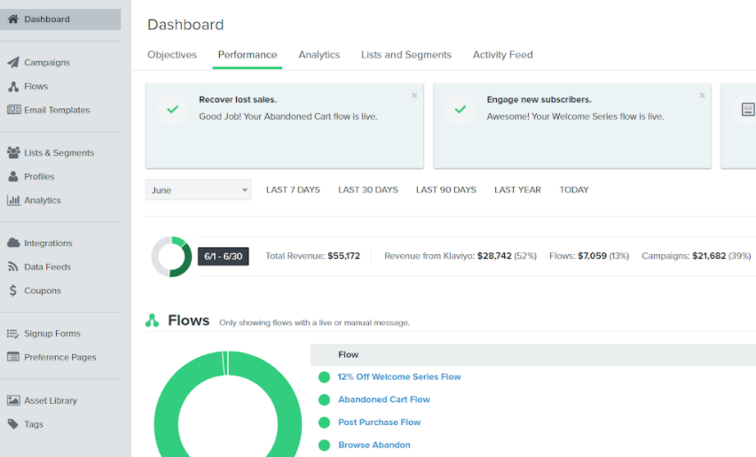Open the Abandoned Cart Flow link
The image size is (756, 457).
click(x=384, y=399)
